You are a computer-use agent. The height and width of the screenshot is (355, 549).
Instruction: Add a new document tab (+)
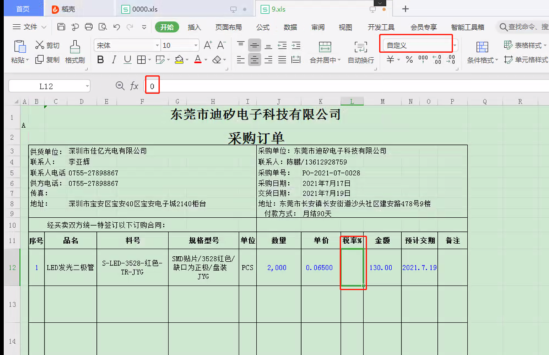click(x=406, y=9)
